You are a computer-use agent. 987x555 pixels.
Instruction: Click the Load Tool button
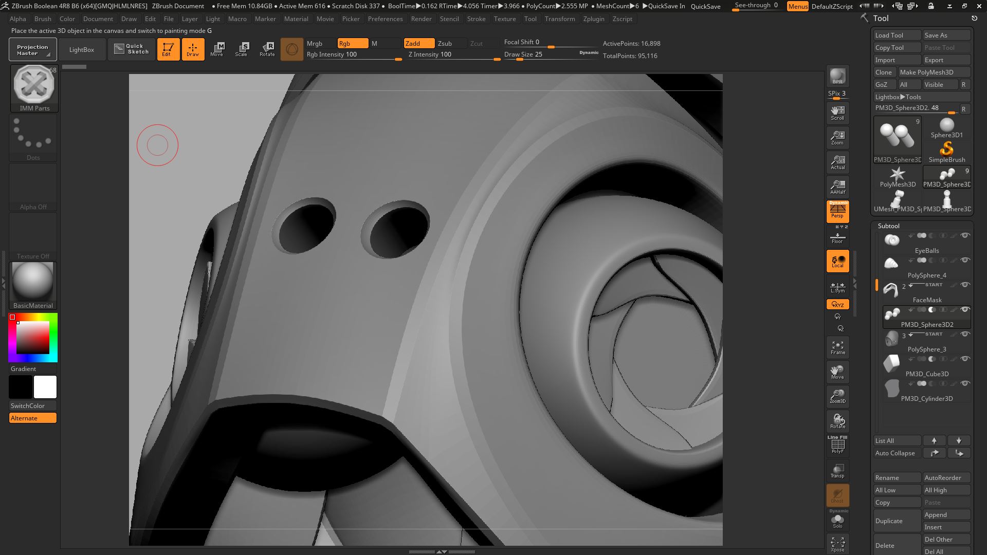coord(897,35)
